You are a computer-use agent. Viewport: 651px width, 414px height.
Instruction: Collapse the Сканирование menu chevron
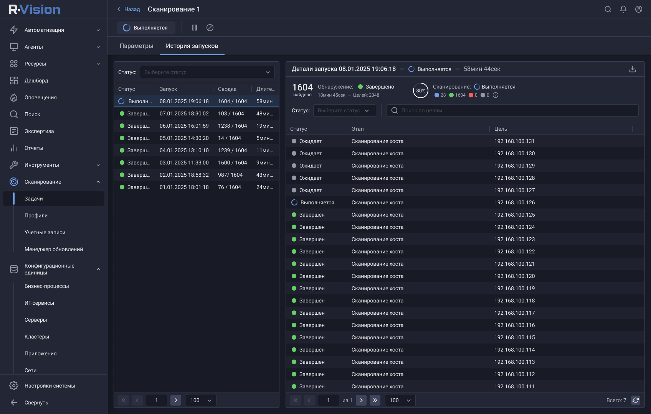tap(98, 182)
